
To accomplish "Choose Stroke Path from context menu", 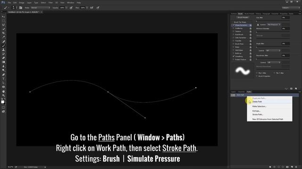I will [x=269, y=115].
